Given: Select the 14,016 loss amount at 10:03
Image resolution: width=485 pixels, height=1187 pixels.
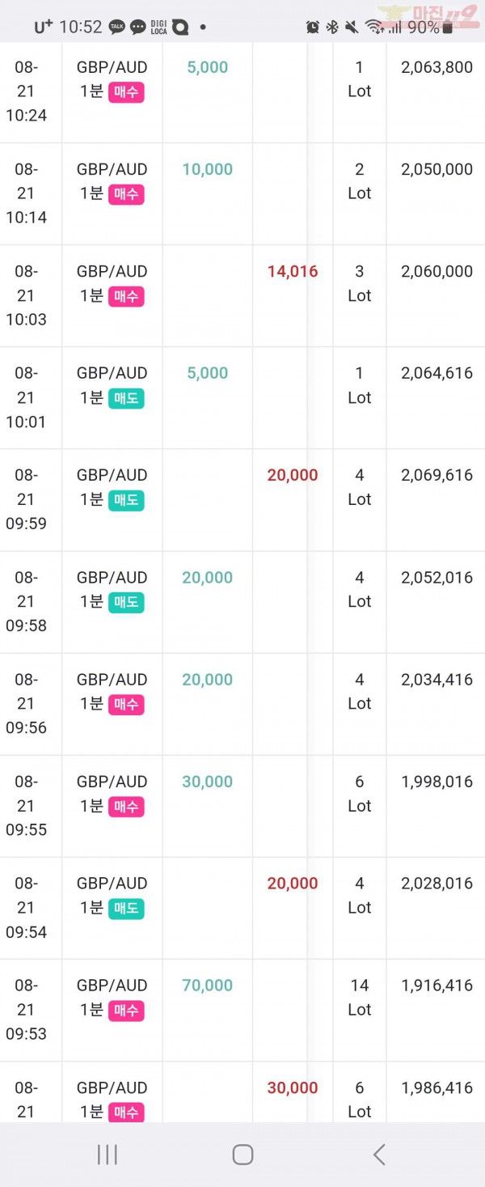Looking at the screenshot, I should [x=293, y=272].
